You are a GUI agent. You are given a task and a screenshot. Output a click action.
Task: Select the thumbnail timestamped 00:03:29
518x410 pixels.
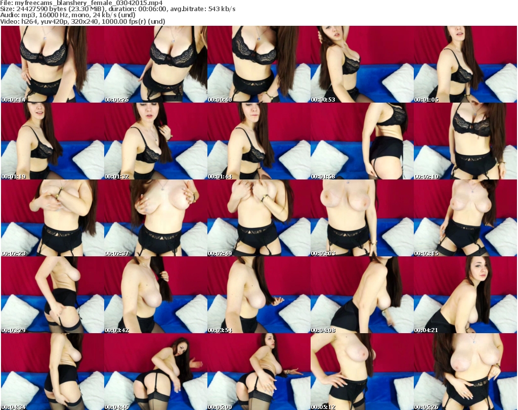coord(52,295)
